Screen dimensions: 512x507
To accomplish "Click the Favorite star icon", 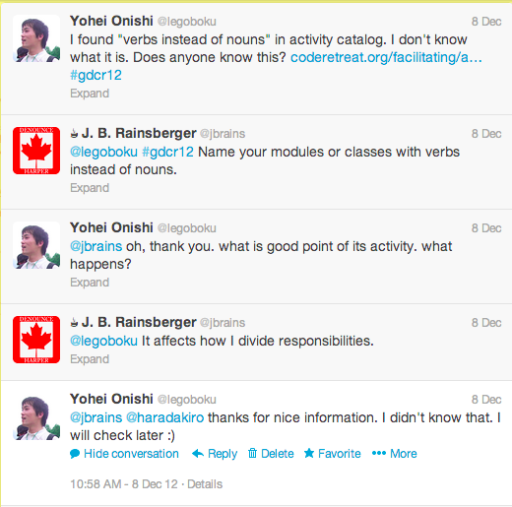I will [x=309, y=453].
